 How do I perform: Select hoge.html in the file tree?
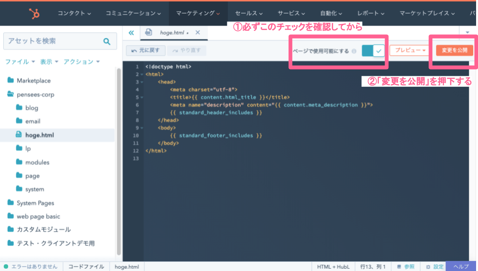coord(39,135)
